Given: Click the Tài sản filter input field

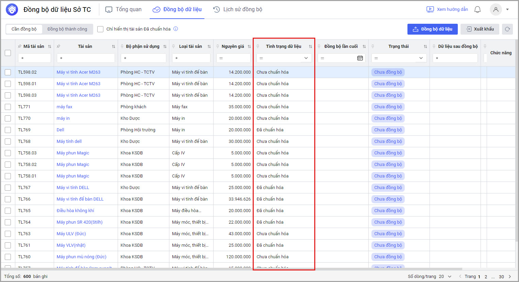Looking at the screenshot, I should (x=86, y=58).
